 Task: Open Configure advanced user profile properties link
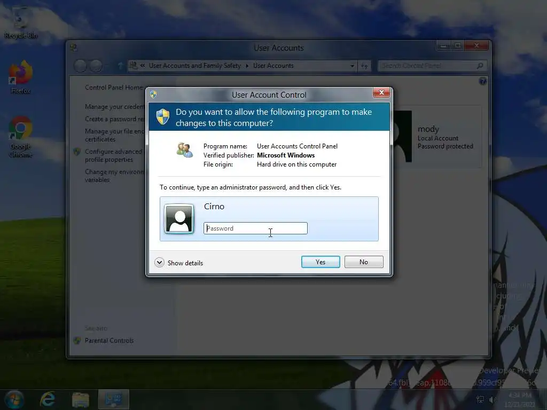click(x=113, y=155)
